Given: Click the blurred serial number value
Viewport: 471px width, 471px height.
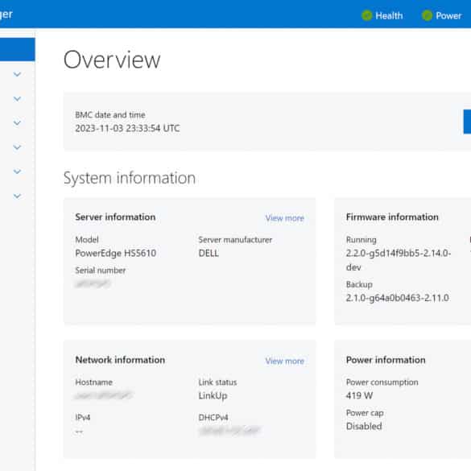Looking at the screenshot, I should click(93, 283).
